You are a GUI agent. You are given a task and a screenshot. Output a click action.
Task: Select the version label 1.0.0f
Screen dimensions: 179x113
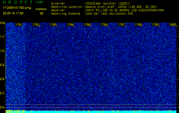39,2
